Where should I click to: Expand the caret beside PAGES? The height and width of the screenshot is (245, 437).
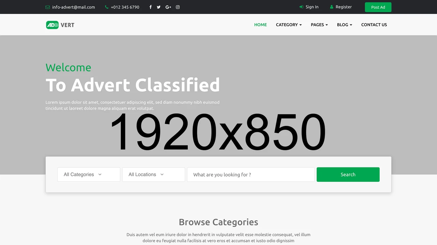click(327, 25)
